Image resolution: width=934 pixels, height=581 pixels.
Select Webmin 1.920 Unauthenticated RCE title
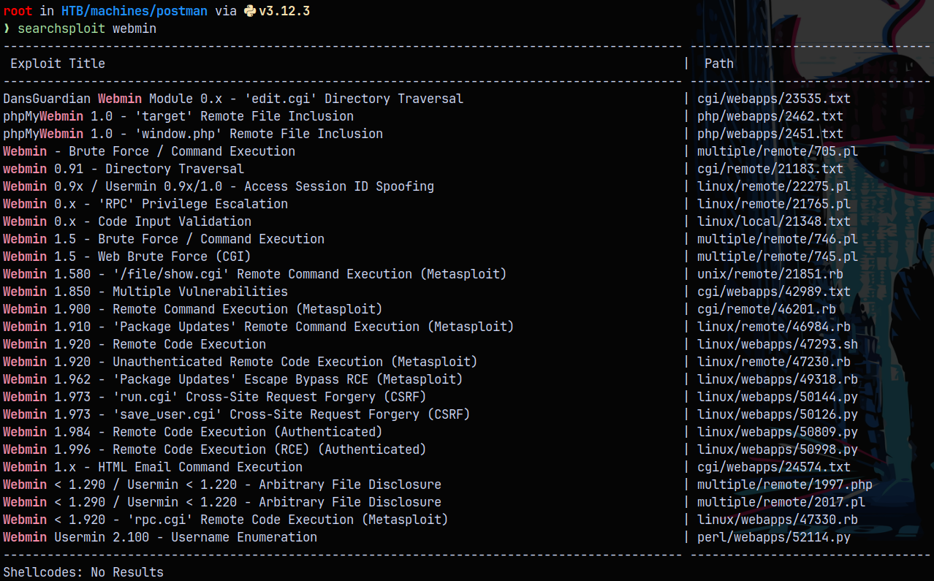click(x=240, y=362)
